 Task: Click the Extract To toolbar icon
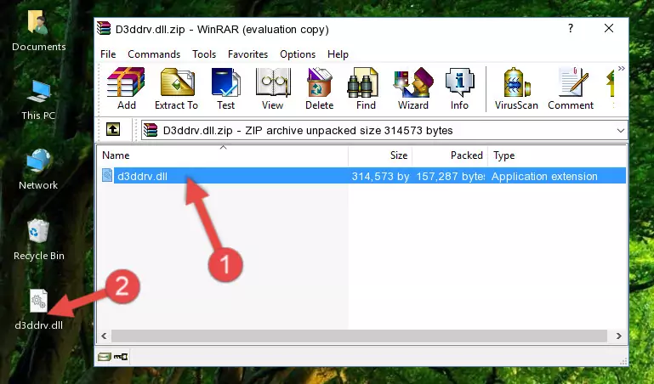pyautogui.click(x=176, y=88)
